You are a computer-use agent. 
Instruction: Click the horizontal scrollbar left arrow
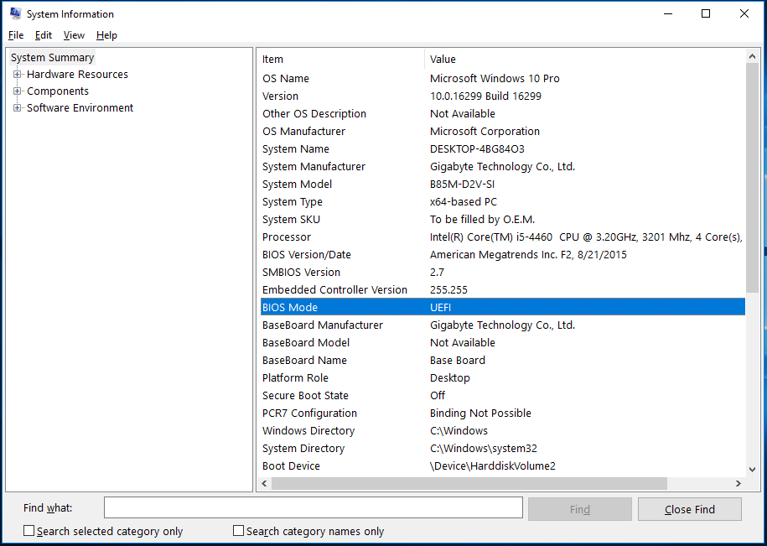point(264,483)
